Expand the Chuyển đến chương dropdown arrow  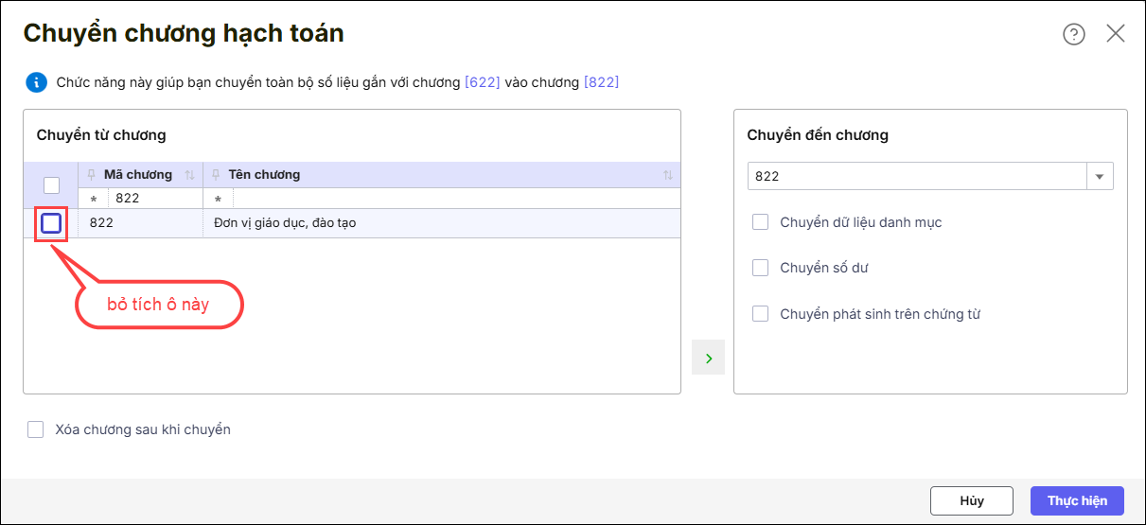[1101, 177]
